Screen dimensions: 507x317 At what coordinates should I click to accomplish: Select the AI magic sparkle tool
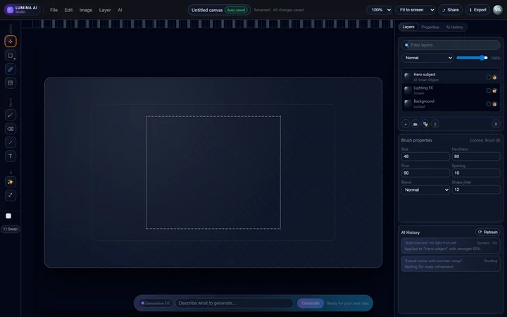(x=11, y=182)
